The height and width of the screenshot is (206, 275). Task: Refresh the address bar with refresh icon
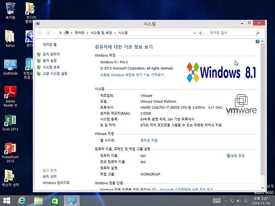pos(201,33)
